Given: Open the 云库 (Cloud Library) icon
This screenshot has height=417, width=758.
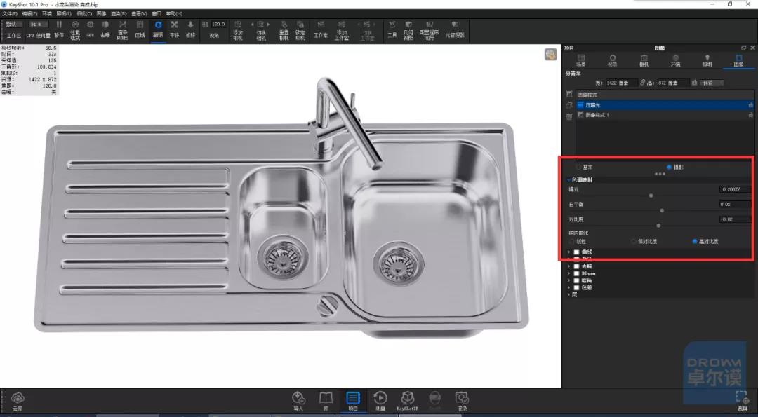Looking at the screenshot, I should (18, 401).
